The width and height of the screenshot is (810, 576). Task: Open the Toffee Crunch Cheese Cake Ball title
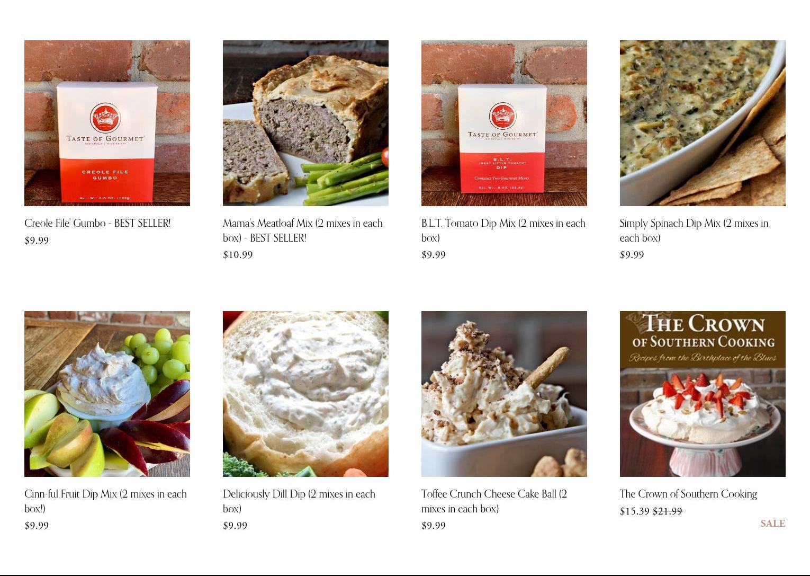(494, 501)
